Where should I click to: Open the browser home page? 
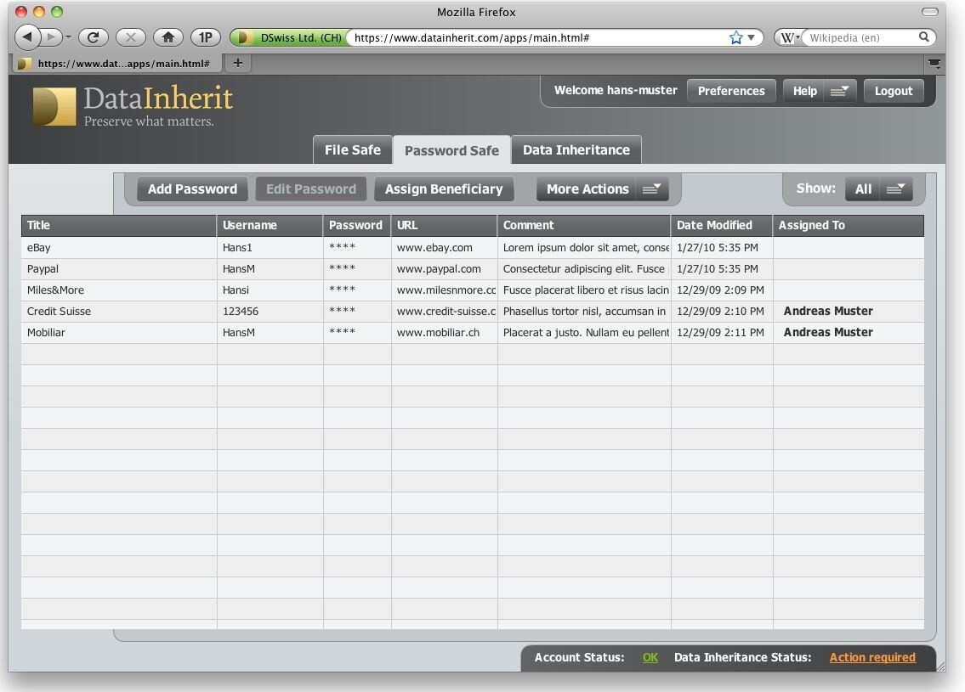167,37
